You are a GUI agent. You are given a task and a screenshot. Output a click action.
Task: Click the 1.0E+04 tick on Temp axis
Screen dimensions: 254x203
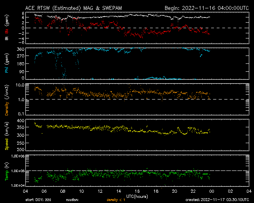click(x=18, y=186)
